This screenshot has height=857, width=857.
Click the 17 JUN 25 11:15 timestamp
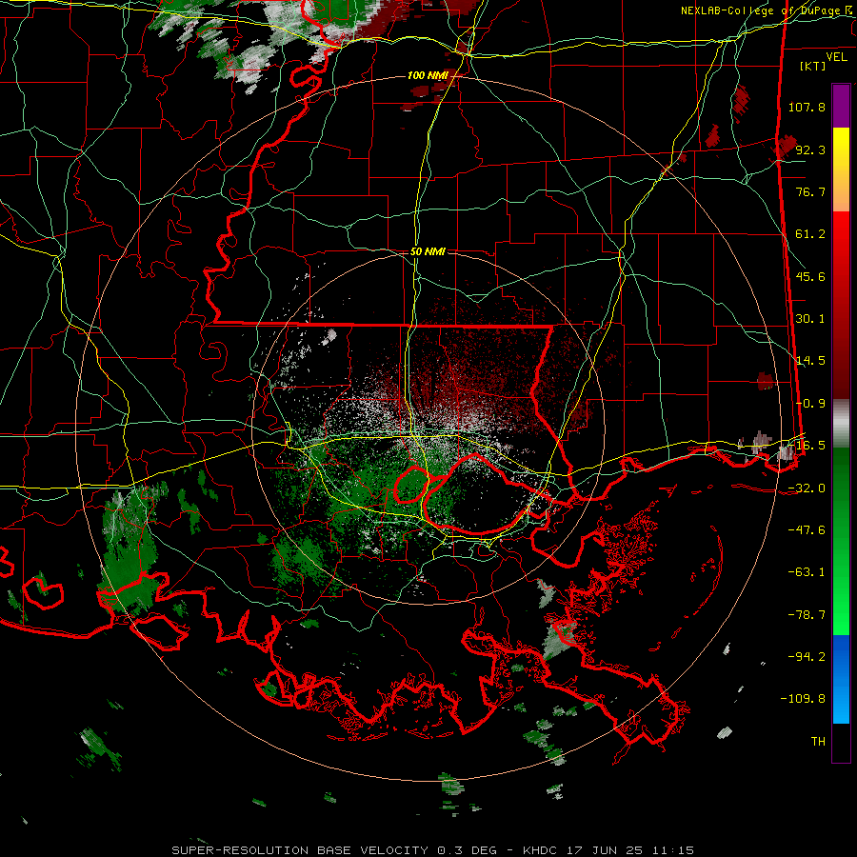coord(629,850)
